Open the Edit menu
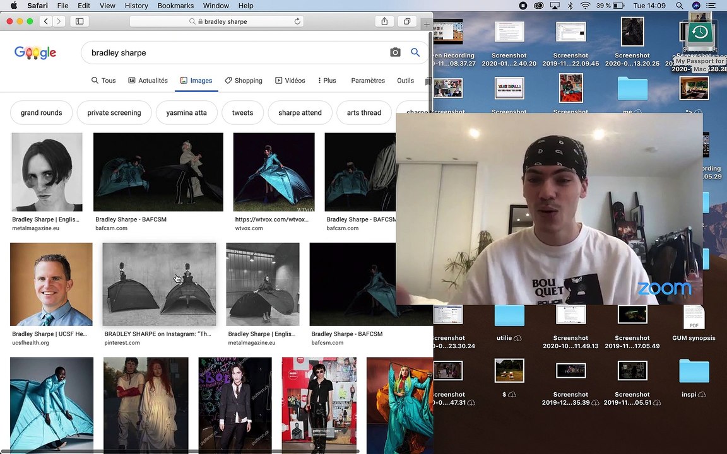The width and height of the screenshot is (727, 454). (x=84, y=6)
